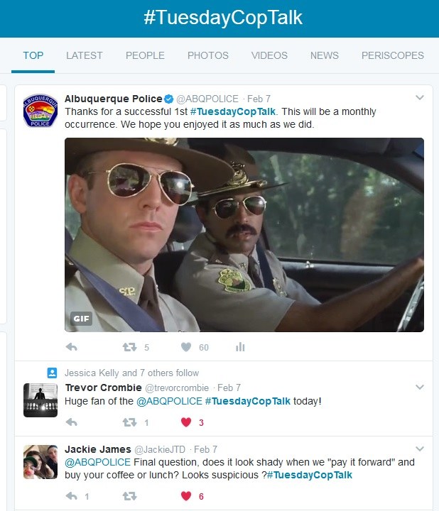This screenshot has width=439, height=511.
Task: Reply to the Albuquerque Police tweet
Action: 72,347
